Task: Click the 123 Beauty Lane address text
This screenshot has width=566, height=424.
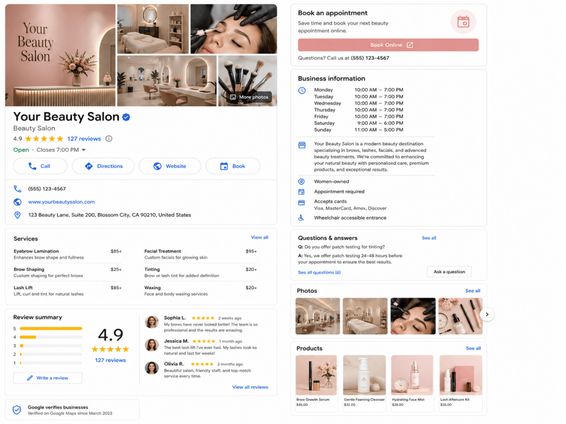Action: click(110, 215)
